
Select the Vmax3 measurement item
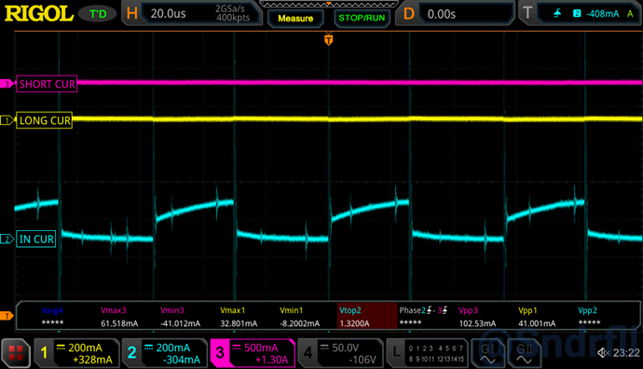(x=119, y=317)
